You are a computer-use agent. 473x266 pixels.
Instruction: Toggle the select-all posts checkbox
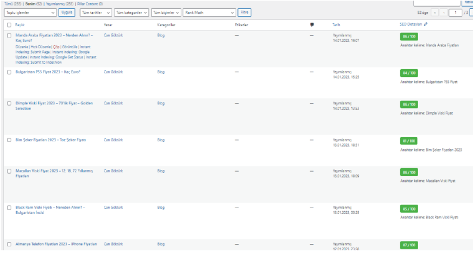[9, 25]
